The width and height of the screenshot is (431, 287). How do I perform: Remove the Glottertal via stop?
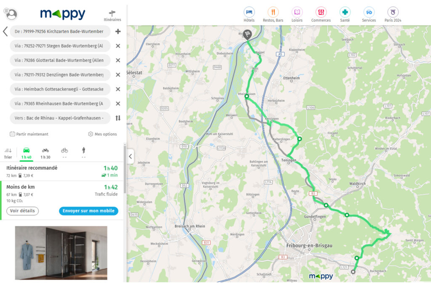coord(118,60)
